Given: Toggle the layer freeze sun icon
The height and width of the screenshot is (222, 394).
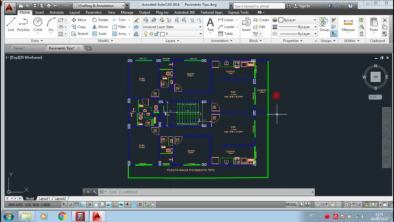Looking at the screenshot, I should click(151, 34).
